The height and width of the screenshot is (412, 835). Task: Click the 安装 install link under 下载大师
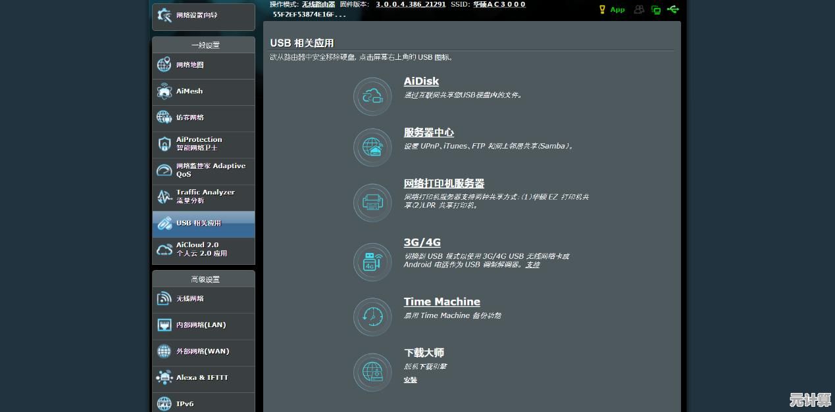[x=410, y=380]
